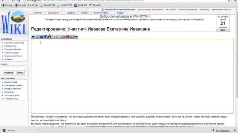The height and width of the screenshot is (133, 238).
Task: Insert level 2 headline big A icon
Action: pyautogui.click(x=50, y=37)
